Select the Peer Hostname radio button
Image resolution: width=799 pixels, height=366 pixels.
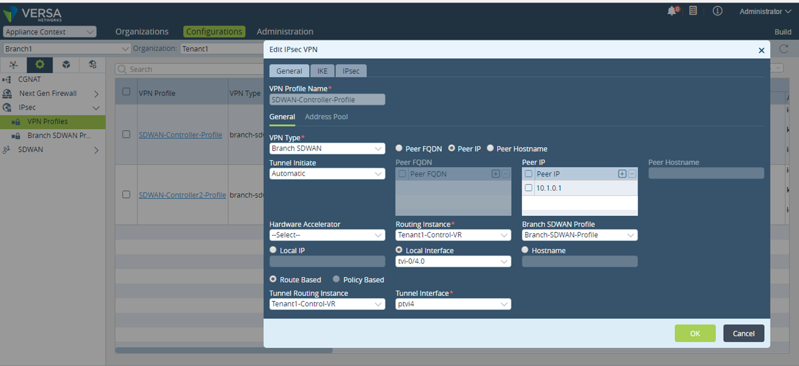point(490,148)
